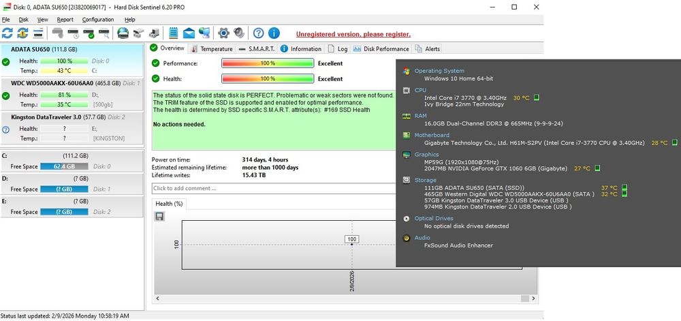
Task: Click the globe disk toolbar icon
Action: (x=123, y=33)
